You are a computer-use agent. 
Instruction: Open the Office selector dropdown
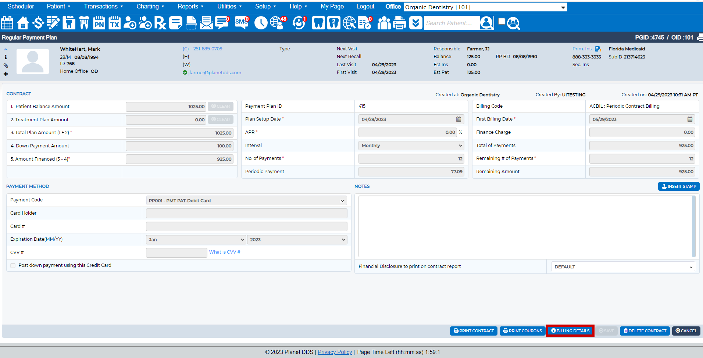pyautogui.click(x=485, y=7)
